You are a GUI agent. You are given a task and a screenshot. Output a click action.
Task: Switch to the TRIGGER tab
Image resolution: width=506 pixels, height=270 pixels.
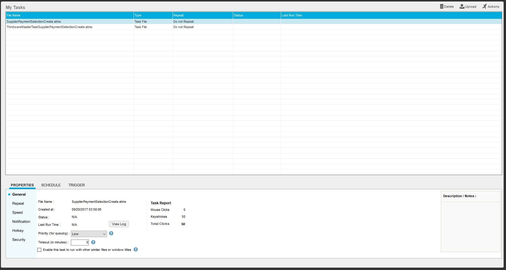[x=77, y=185]
